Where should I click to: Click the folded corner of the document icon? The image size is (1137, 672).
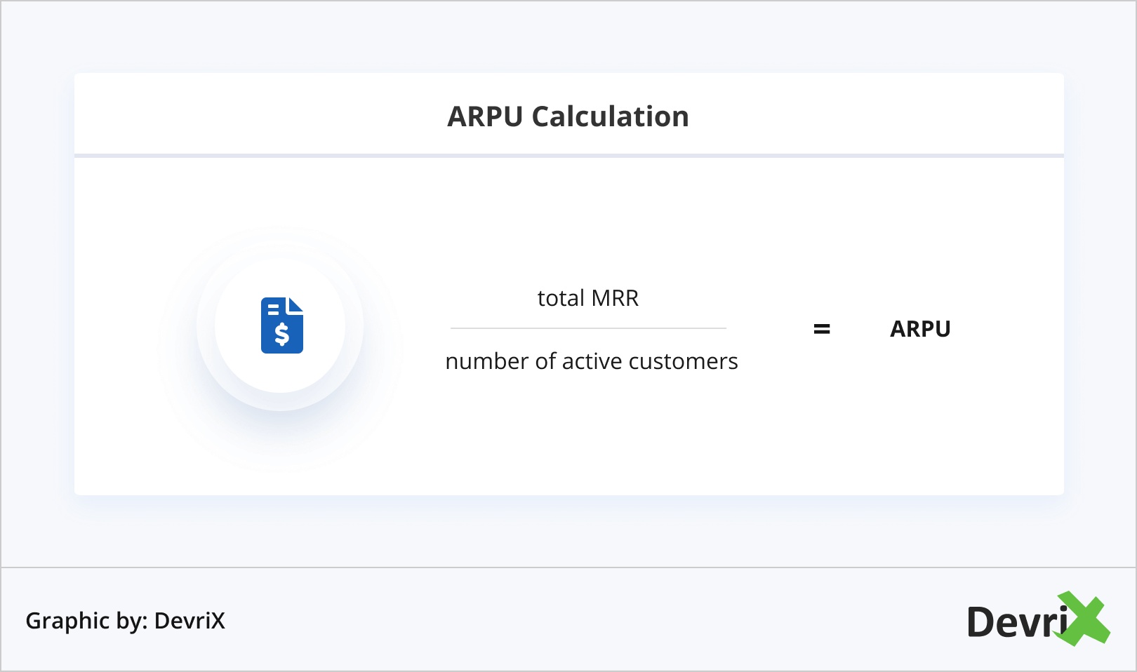295,304
